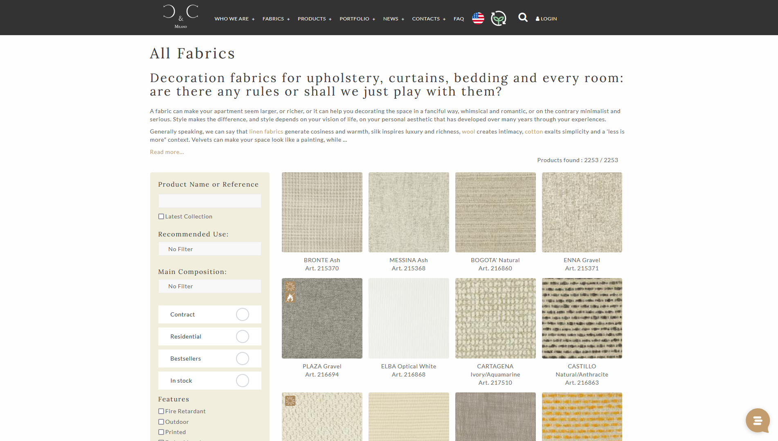Click the green eco leaf icon
The image size is (778, 441).
pyautogui.click(x=498, y=18)
